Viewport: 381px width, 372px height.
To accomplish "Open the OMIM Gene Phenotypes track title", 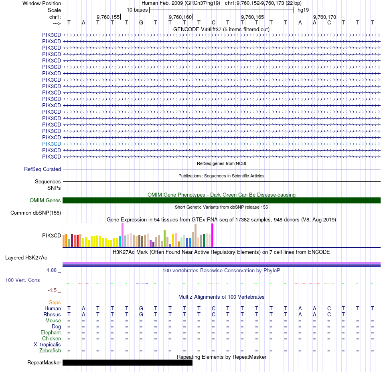I will 221,195.
